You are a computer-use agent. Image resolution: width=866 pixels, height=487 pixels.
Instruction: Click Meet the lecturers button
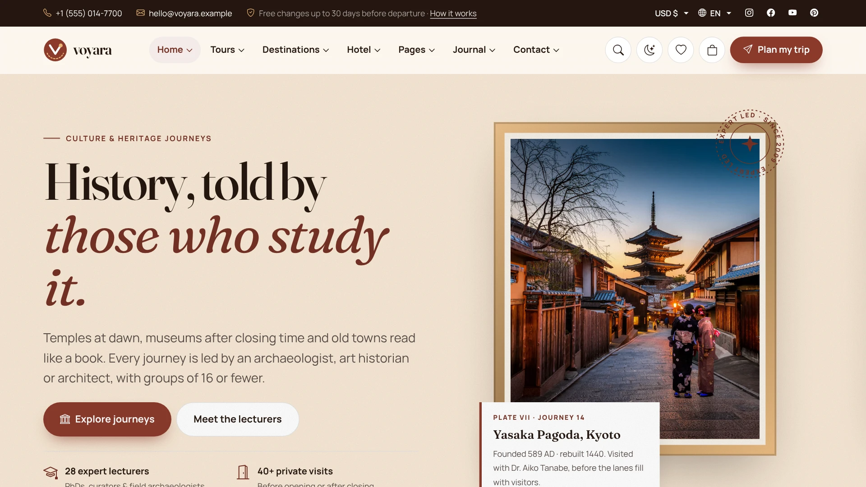coord(238,419)
